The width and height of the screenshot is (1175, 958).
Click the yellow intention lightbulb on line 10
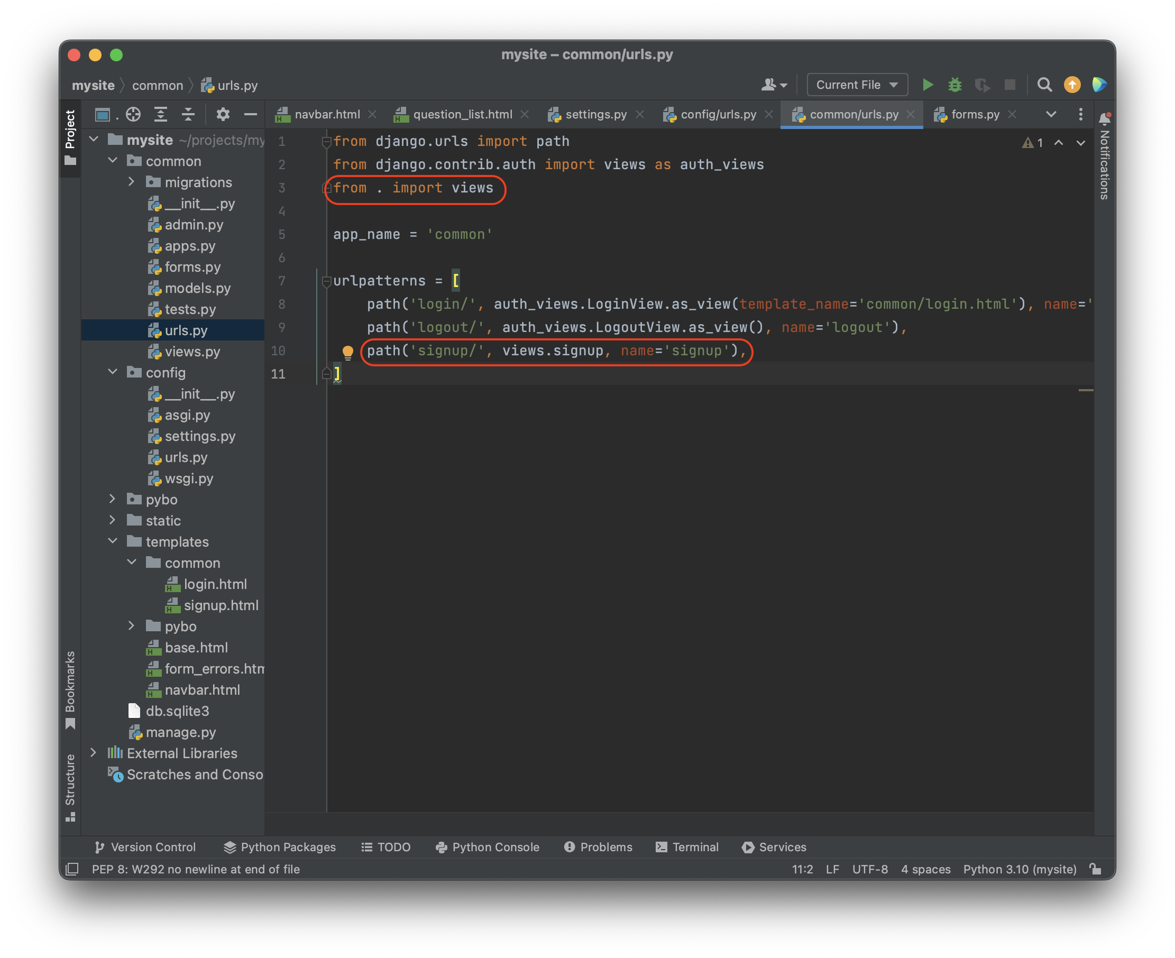coord(348,352)
